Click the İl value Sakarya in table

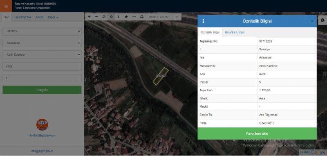point(264,50)
